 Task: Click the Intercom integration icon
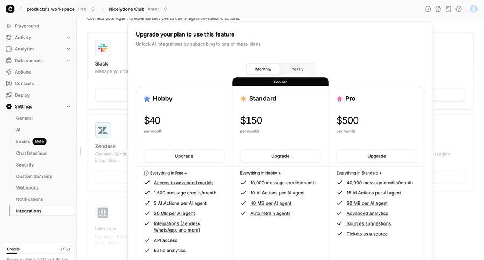[x=103, y=213]
